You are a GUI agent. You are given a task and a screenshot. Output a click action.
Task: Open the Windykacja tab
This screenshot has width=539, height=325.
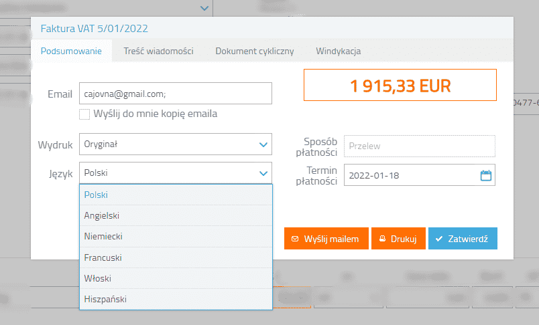339,51
